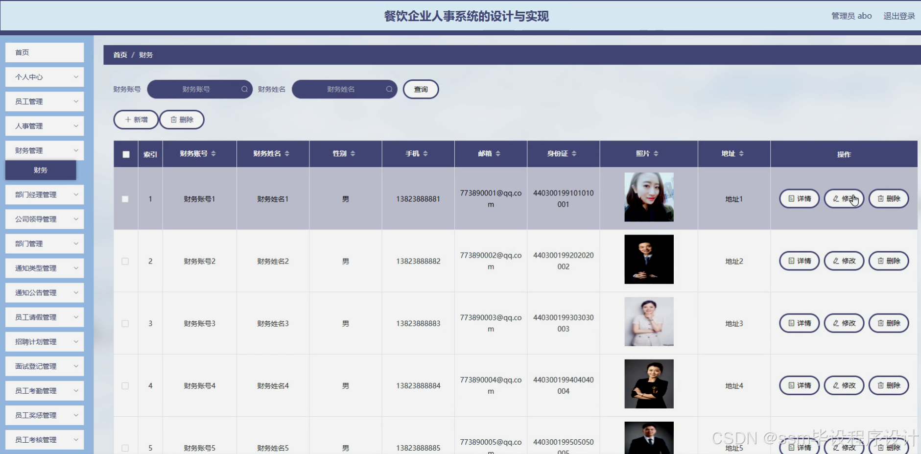
Task: Click the batch 删除 button above the table
Action: [x=182, y=119]
